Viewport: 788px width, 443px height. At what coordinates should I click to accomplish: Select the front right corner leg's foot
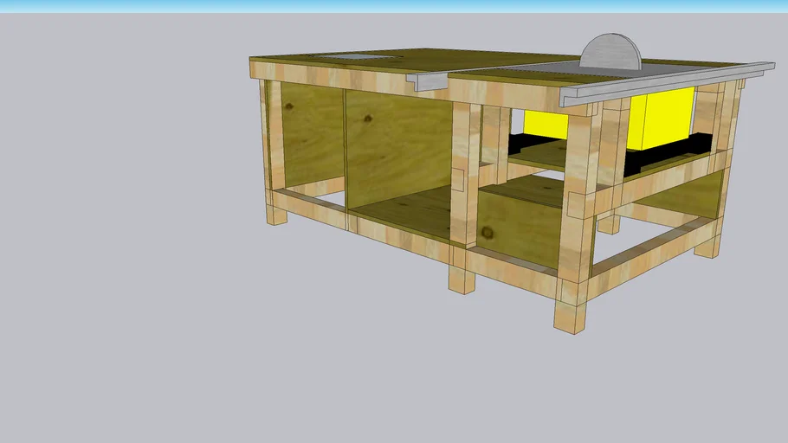click(x=569, y=317)
